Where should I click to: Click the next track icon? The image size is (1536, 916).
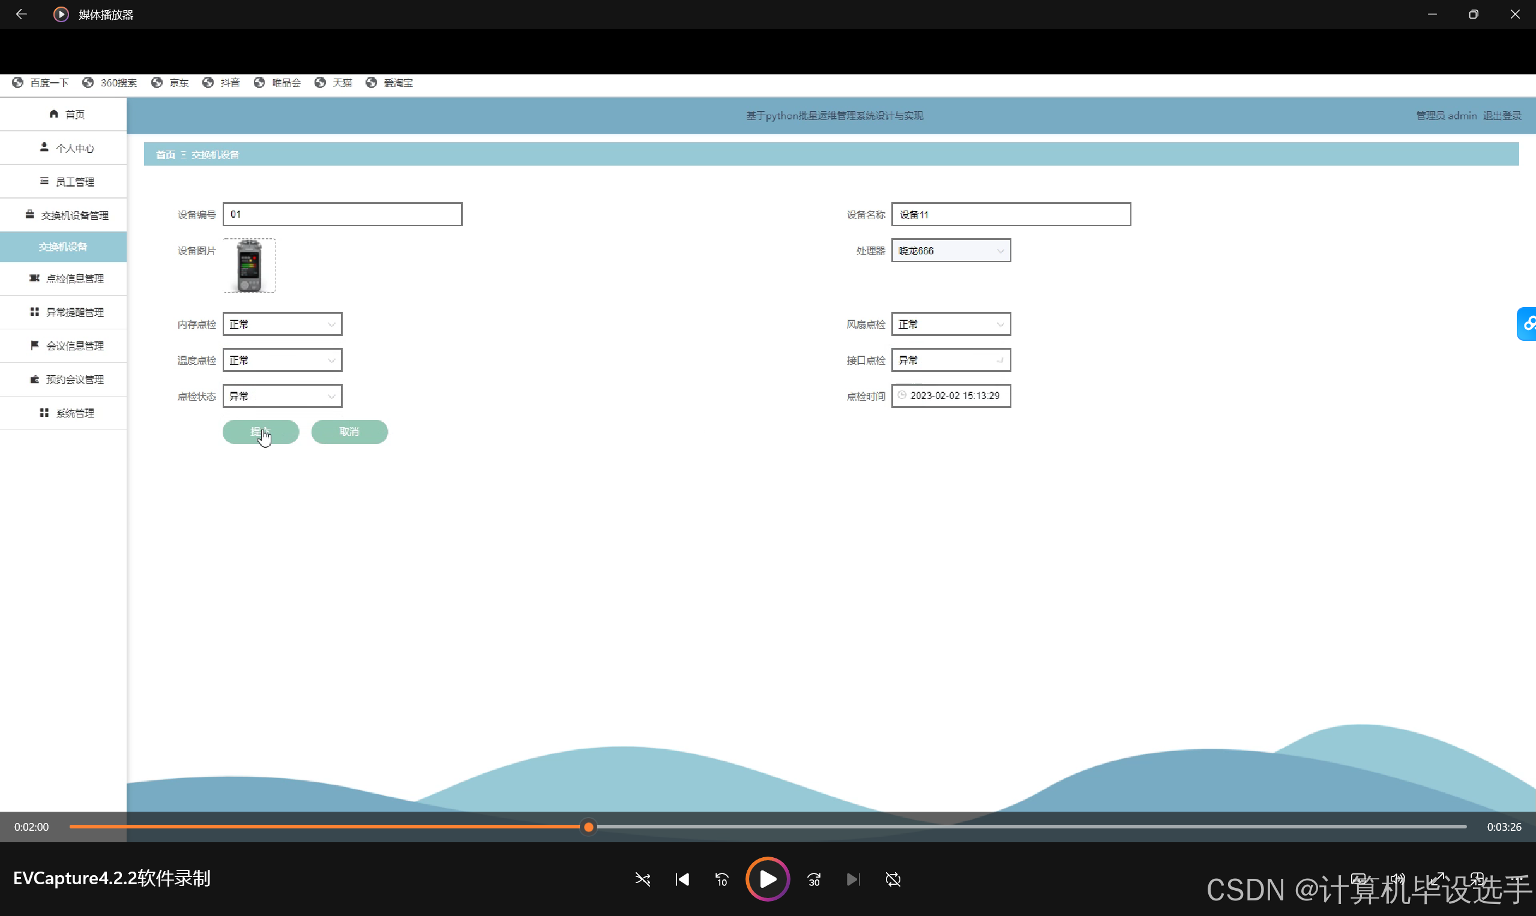[x=853, y=879]
